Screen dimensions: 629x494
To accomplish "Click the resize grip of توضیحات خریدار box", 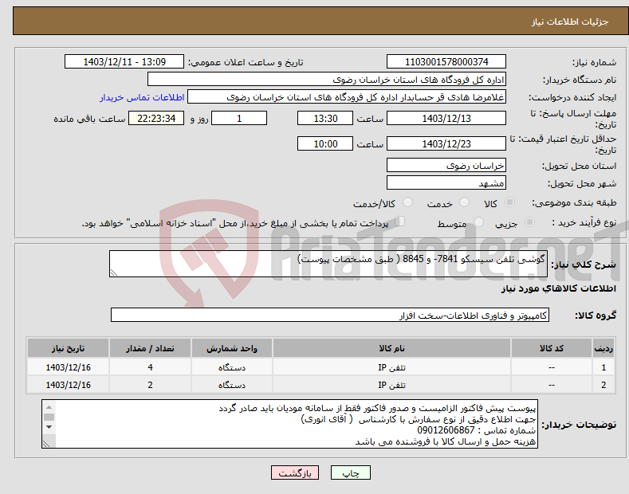I will 46,444.
